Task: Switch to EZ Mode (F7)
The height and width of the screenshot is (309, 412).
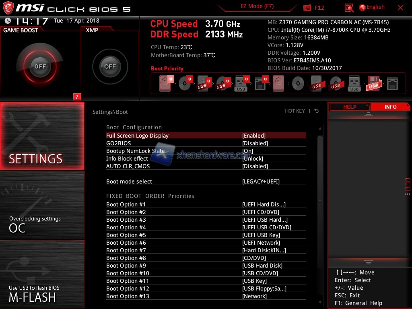Action: click(257, 6)
